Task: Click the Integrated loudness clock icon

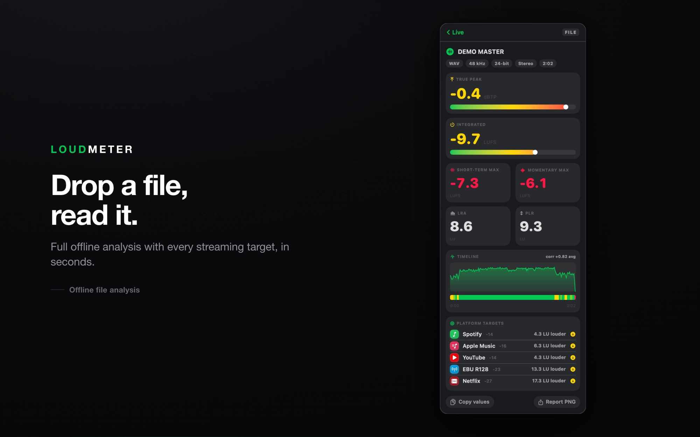Action: (452, 125)
